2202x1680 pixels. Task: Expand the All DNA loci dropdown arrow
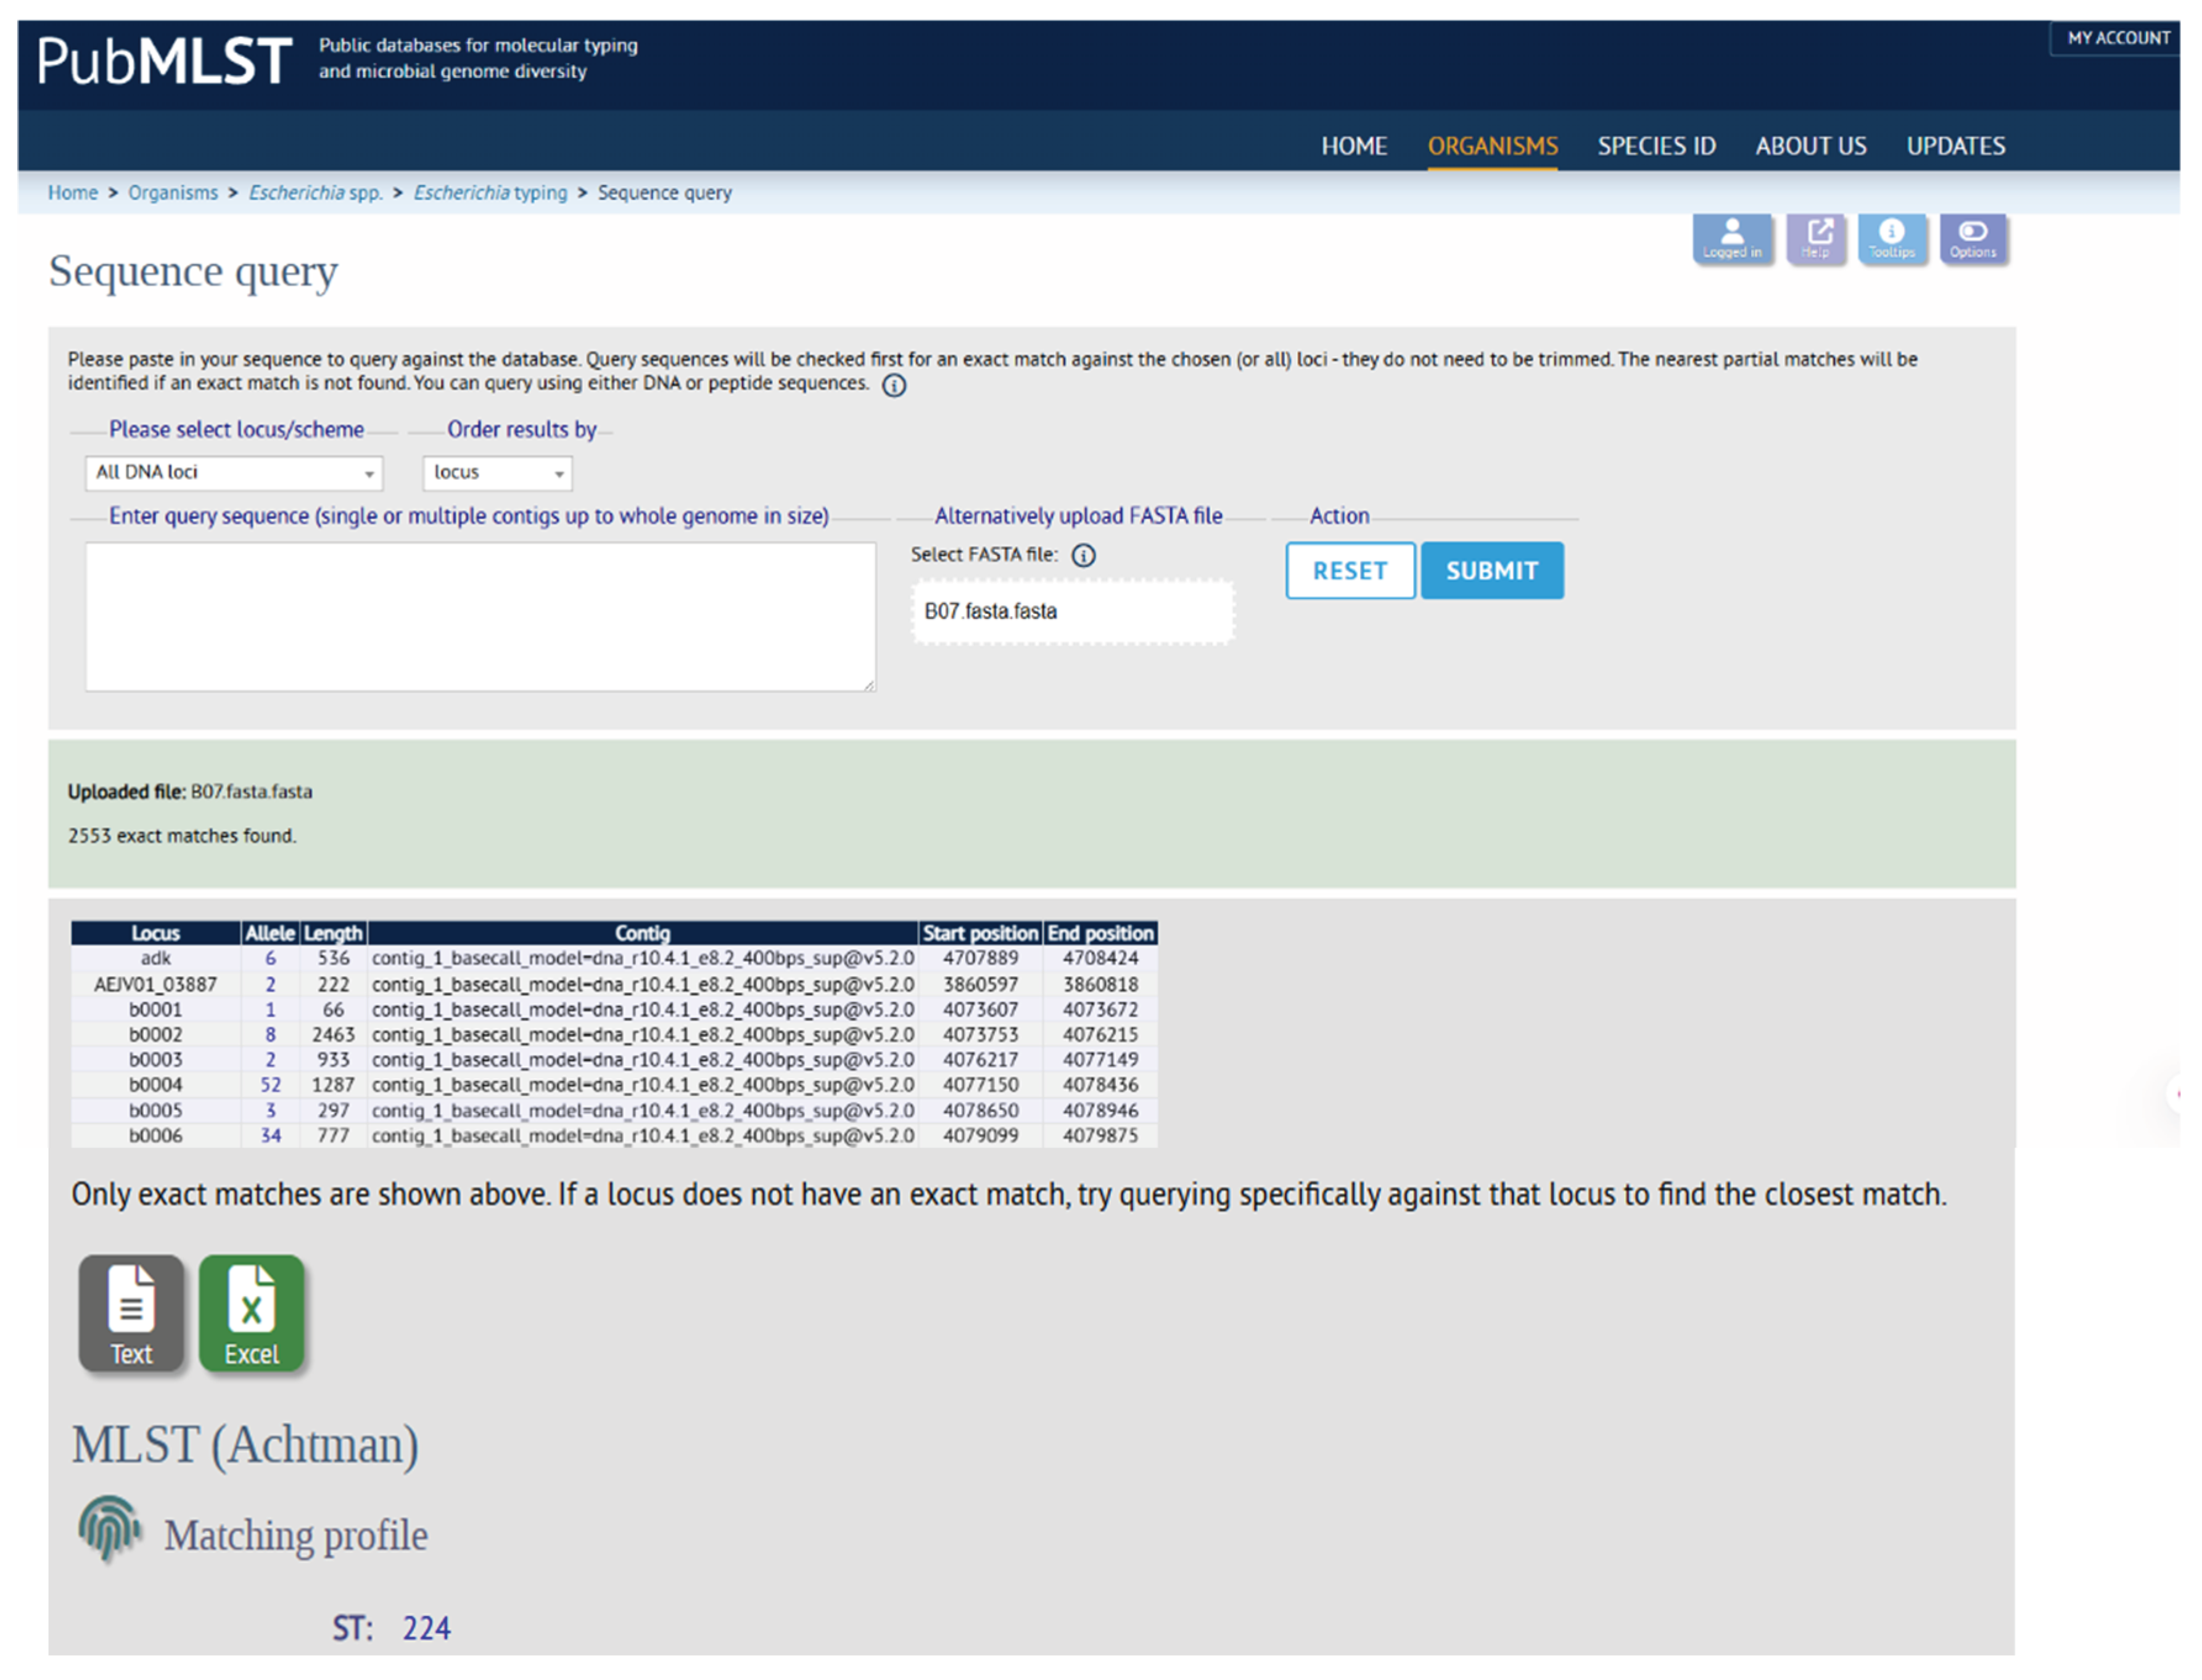[371, 472]
